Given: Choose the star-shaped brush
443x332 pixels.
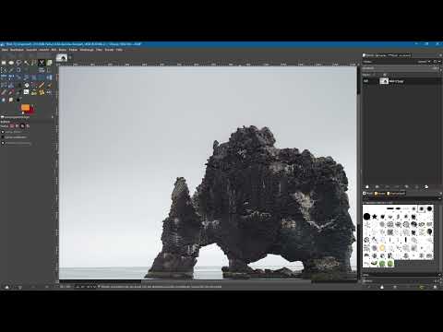Looking at the screenshot, I should pos(375,217).
